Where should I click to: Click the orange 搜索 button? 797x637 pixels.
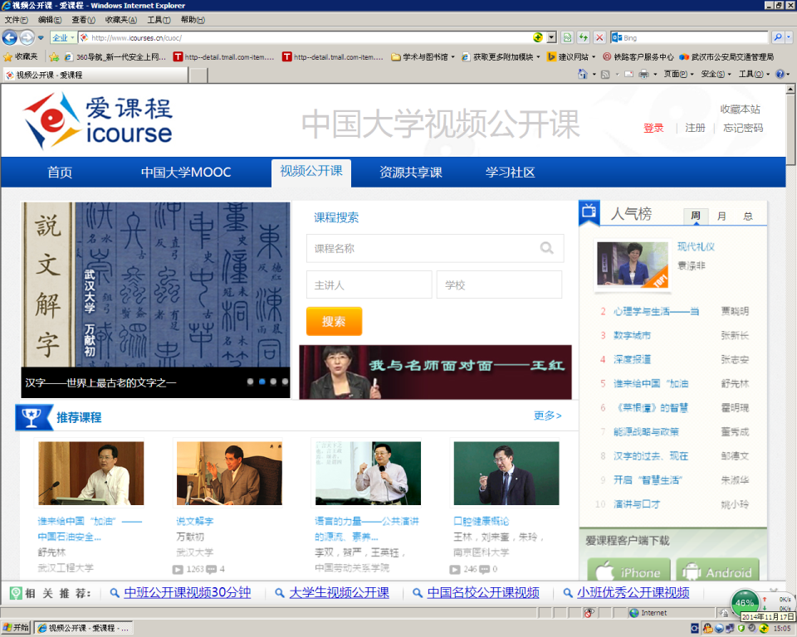coord(334,321)
